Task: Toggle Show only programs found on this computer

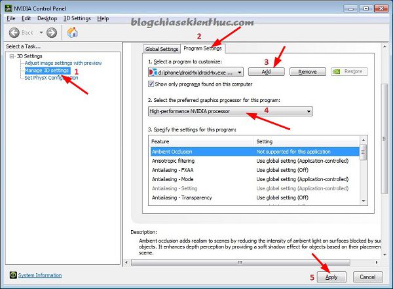Action: point(151,84)
